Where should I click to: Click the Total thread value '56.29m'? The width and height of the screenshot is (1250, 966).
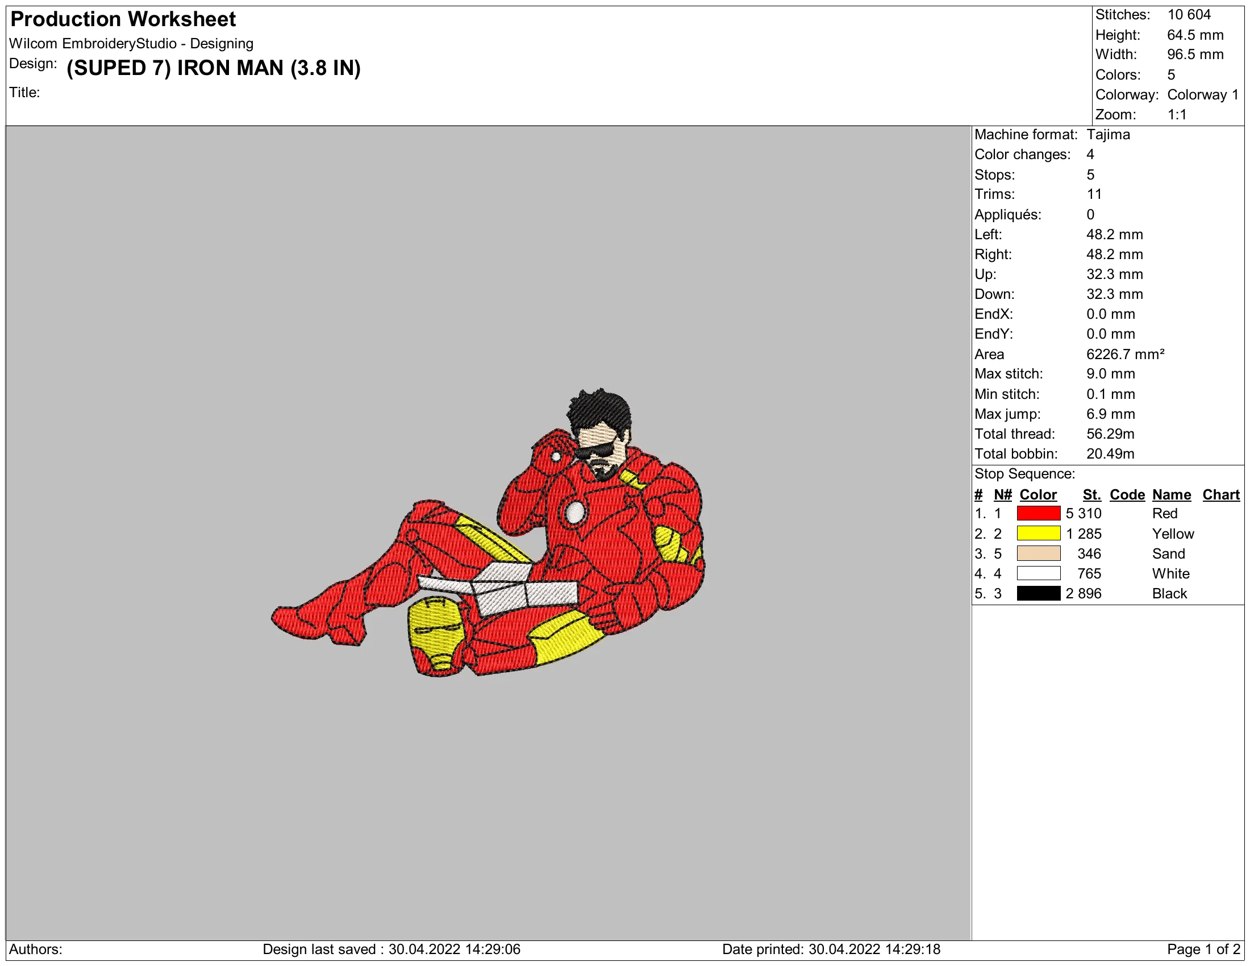point(1110,434)
